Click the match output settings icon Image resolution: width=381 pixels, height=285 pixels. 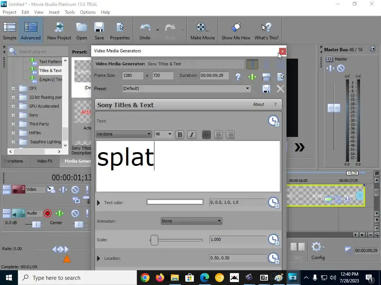point(266,77)
